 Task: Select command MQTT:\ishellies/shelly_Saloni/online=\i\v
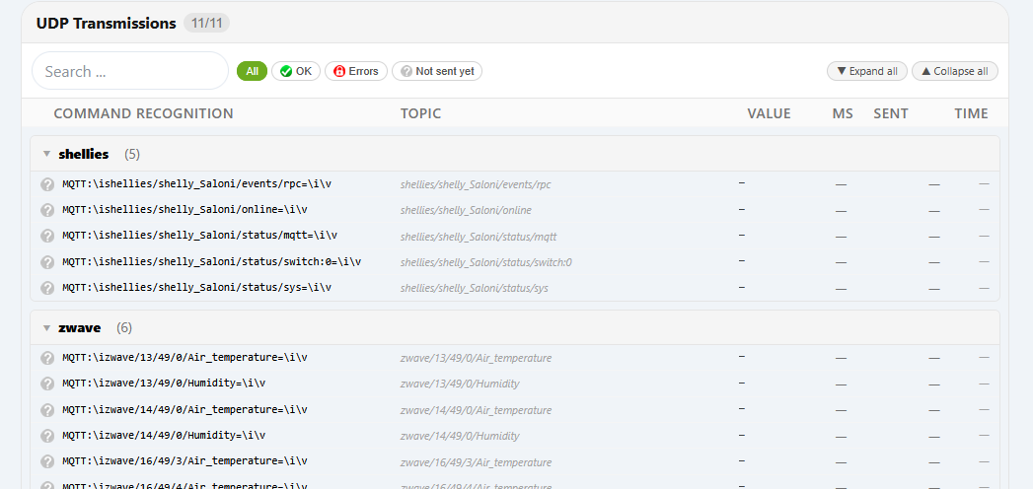[x=185, y=209]
